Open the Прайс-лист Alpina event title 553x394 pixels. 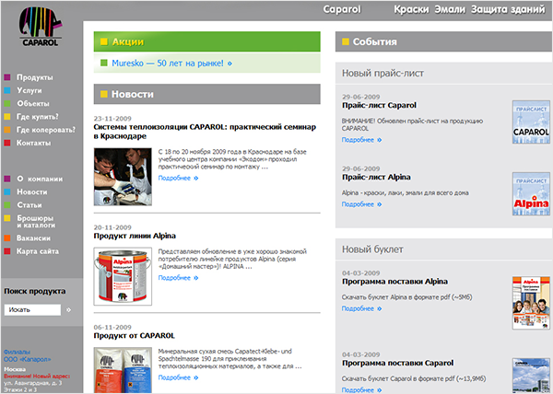click(x=376, y=177)
